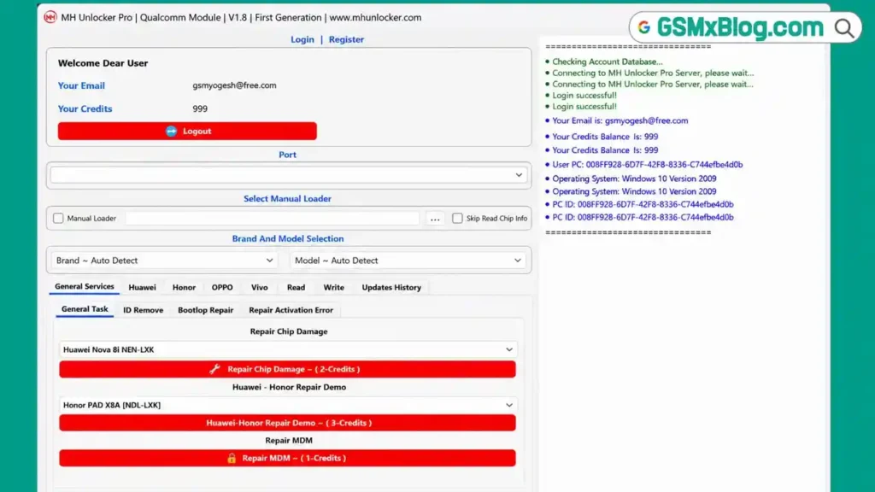Open the Model ~ Auto Detect dropdown
Viewport: 875px width, 492px height.
pos(408,261)
